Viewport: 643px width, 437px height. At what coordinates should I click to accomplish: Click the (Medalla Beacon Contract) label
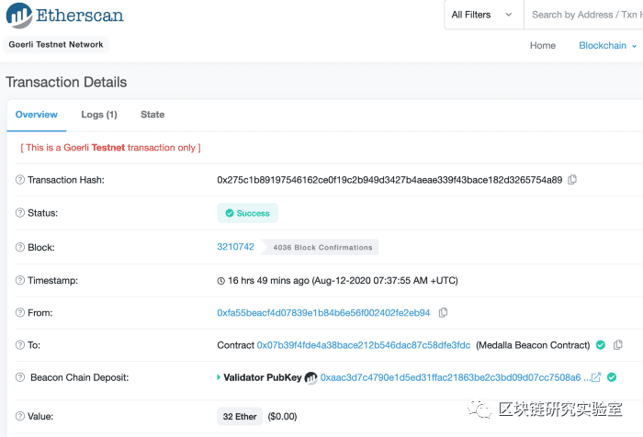pos(533,345)
